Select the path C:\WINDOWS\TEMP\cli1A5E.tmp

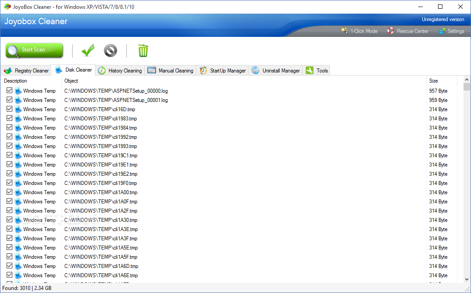point(101,248)
